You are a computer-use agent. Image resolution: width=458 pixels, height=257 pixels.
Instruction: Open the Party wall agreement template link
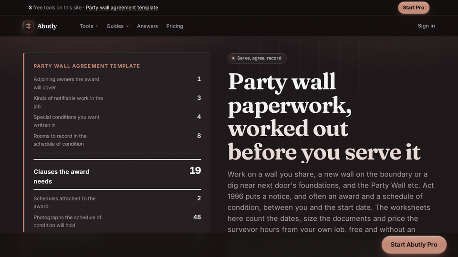point(122,8)
